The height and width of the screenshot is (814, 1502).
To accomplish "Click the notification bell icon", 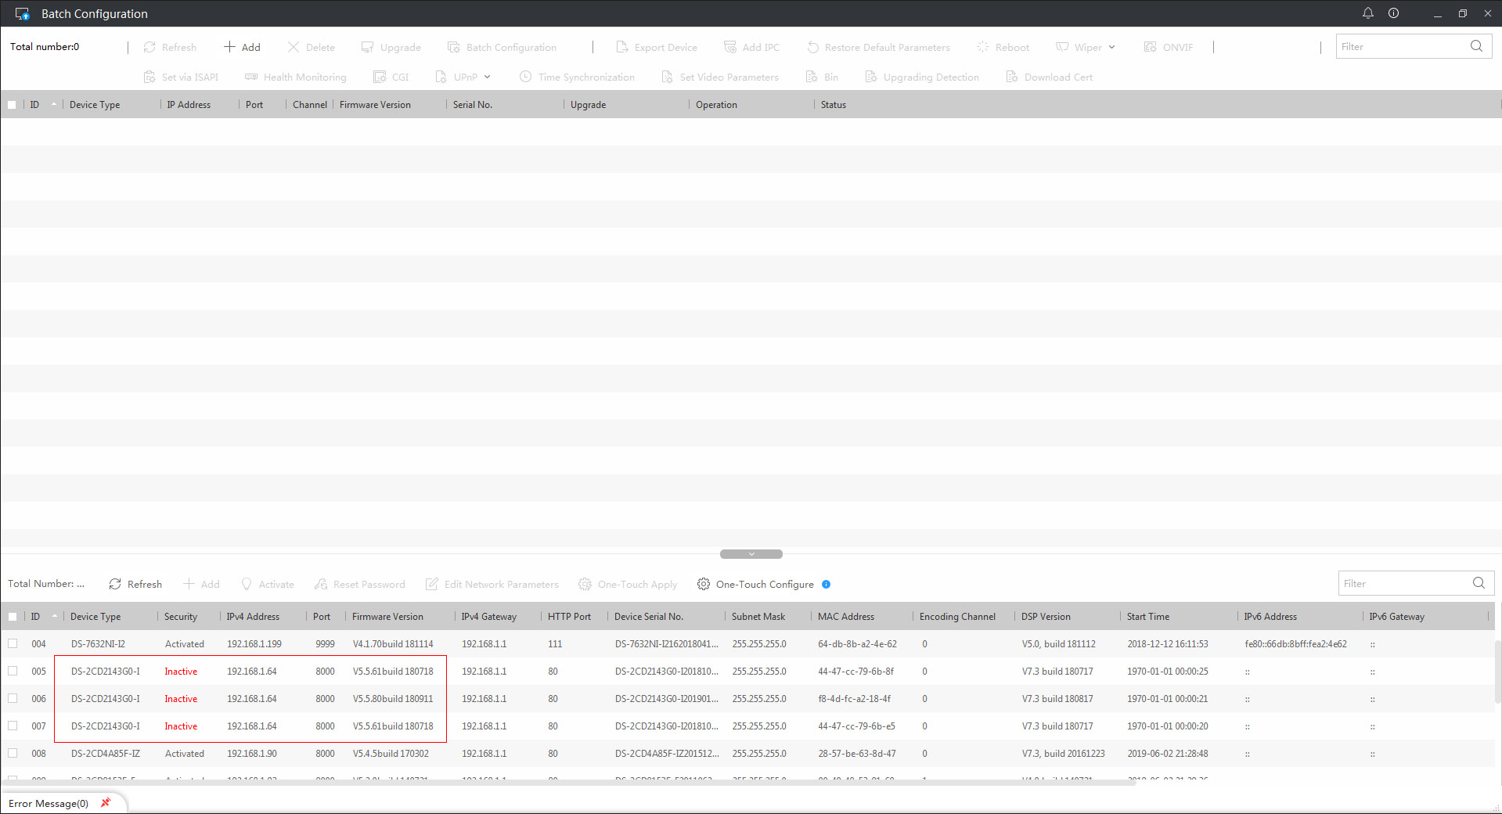I will (1368, 13).
